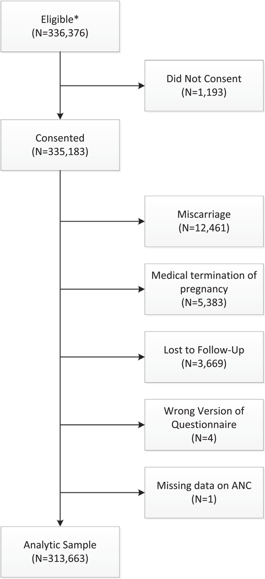
Task: Select the Analytic Sample box
Action: click(60, 553)
